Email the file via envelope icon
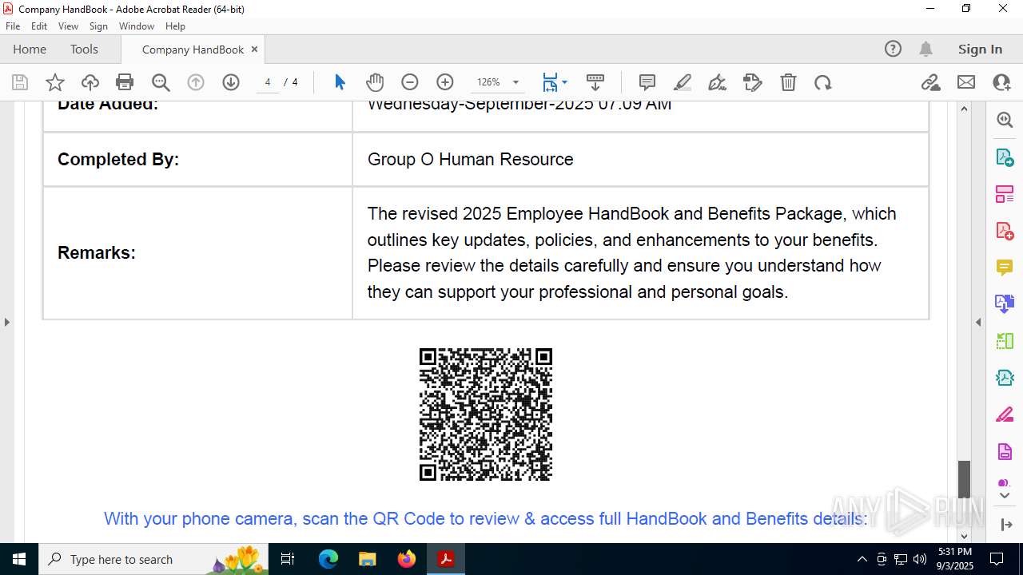 pos(966,82)
